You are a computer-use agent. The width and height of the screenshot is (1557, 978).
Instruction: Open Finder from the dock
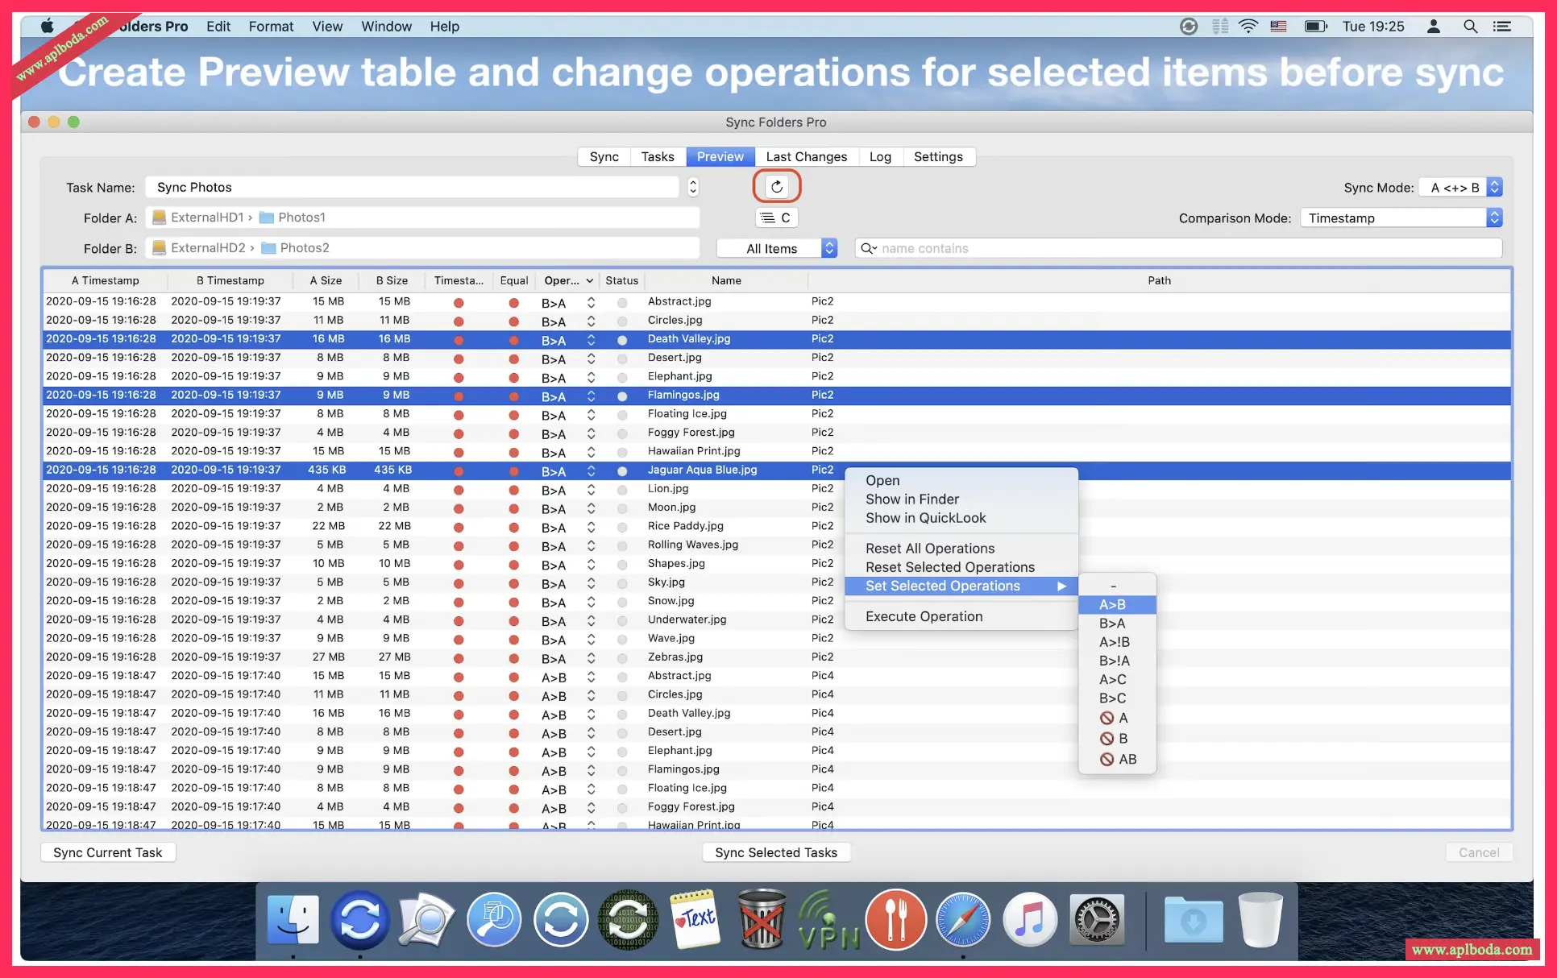[293, 919]
